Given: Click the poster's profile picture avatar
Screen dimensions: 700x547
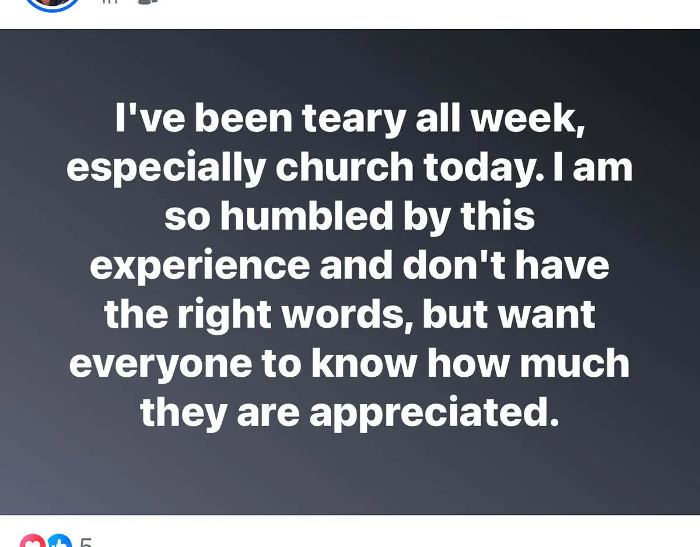Looking at the screenshot, I should [54, 3].
